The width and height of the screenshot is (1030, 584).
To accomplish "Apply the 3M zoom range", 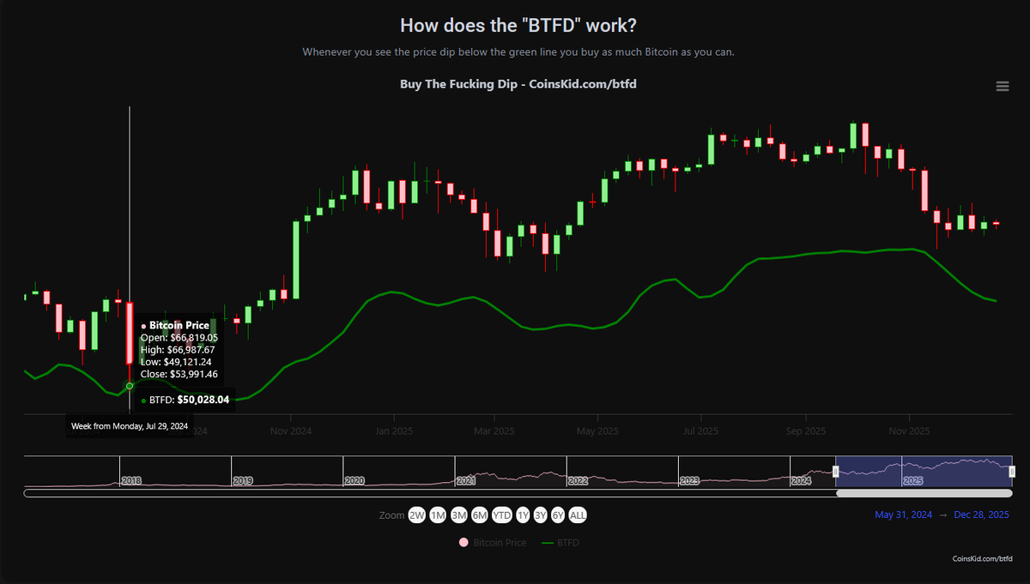I will click(x=457, y=515).
